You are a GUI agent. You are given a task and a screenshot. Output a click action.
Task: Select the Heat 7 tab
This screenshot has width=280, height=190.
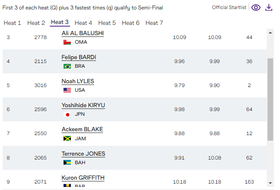click(x=154, y=23)
